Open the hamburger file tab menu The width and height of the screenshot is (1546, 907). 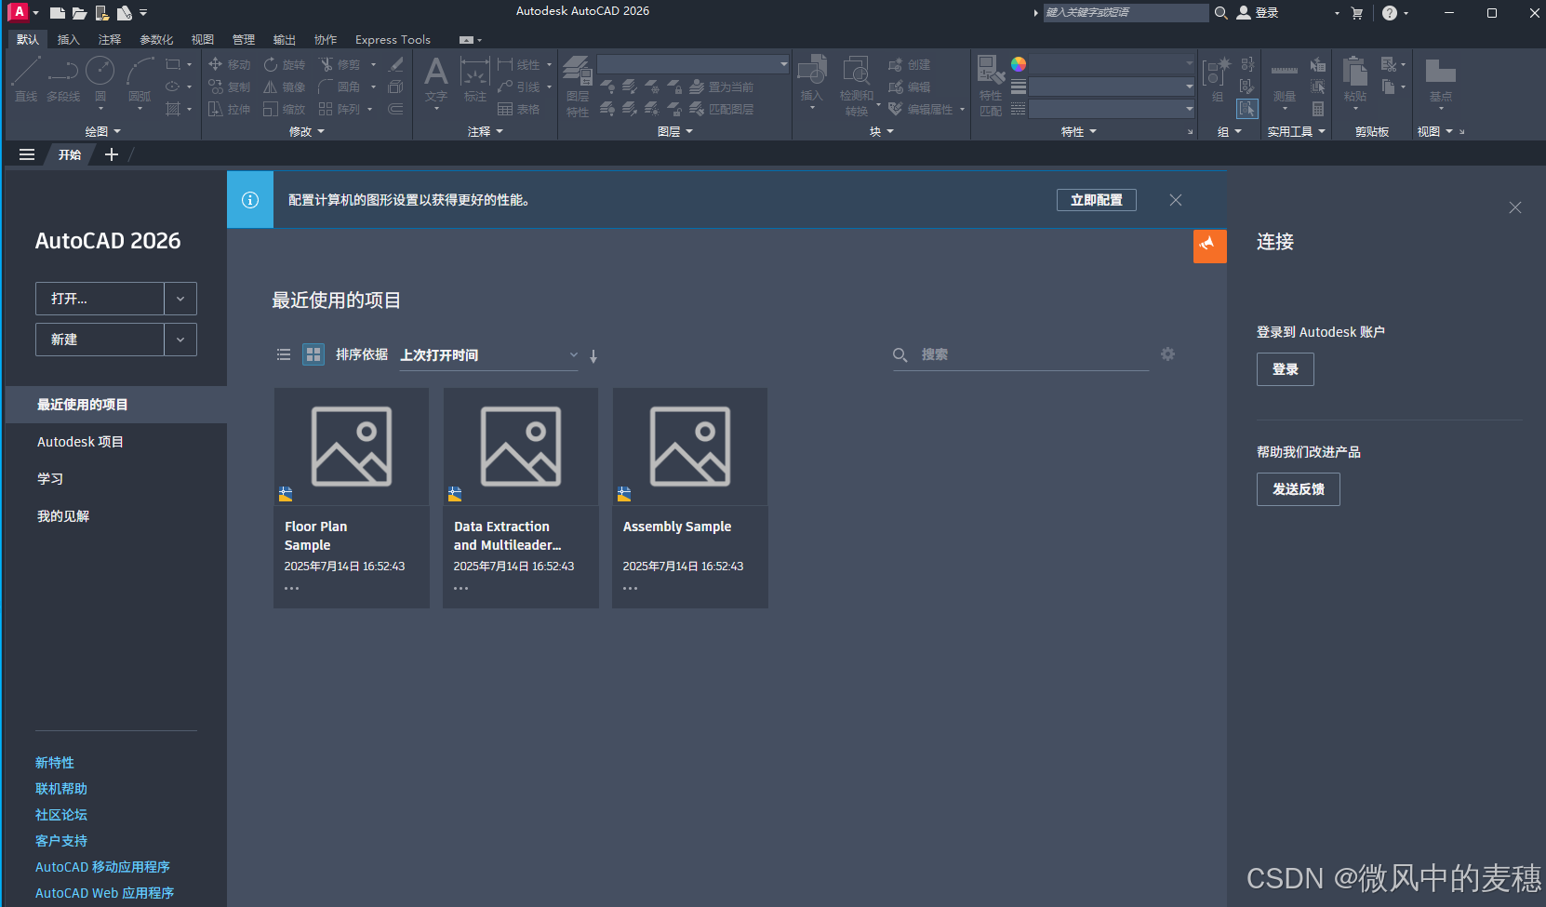point(27,154)
